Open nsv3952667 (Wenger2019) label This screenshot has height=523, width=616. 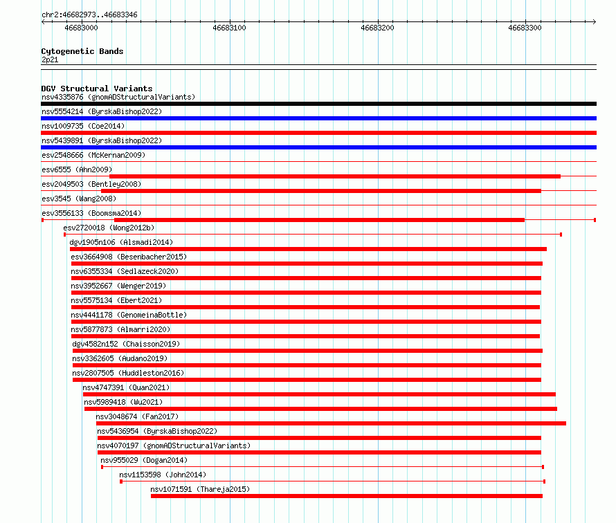coord(118,286)
